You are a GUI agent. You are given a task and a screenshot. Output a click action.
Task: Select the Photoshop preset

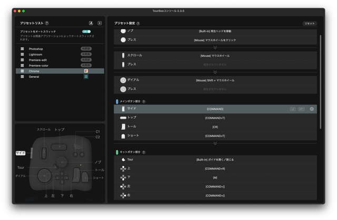60,49
